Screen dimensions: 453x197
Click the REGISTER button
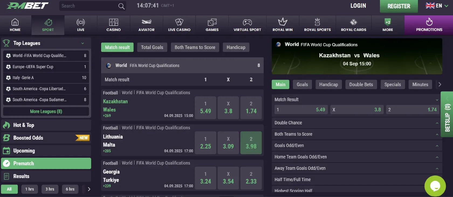click(399, 6)
